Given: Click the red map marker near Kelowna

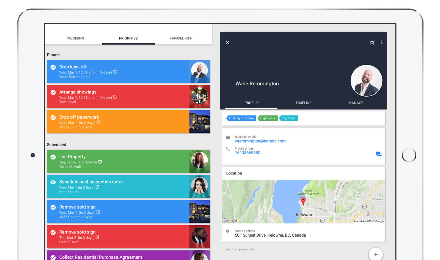Looking at the screenshot, I should pos(303,201).
